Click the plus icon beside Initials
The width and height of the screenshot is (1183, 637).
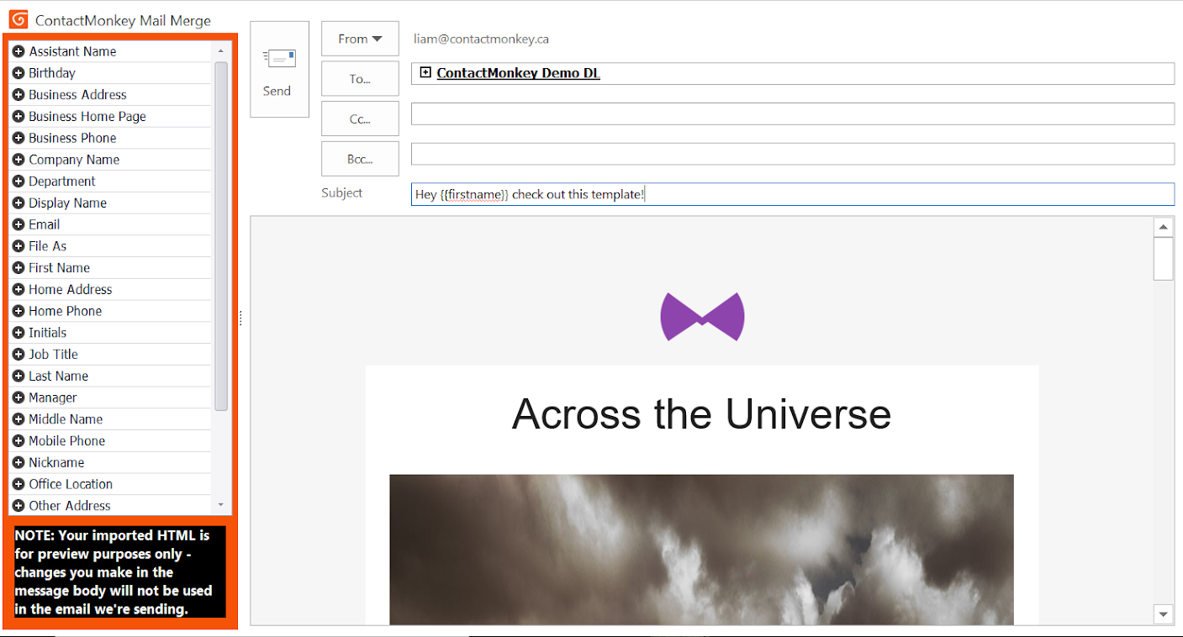[x=18, y=333]
